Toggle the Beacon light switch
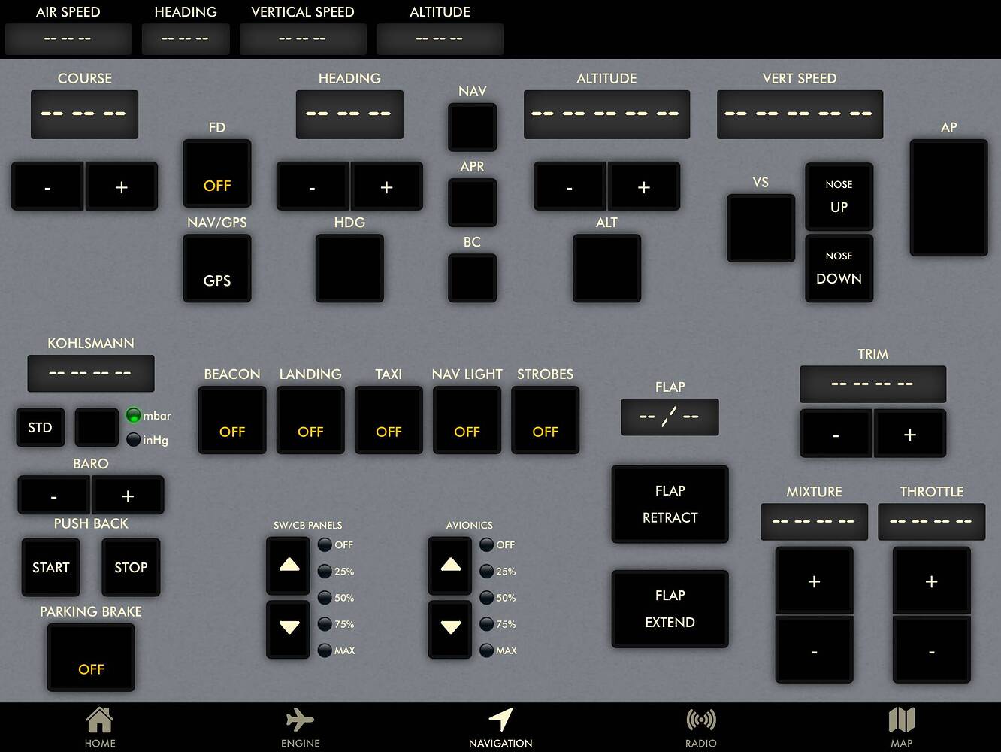The height and width of the screenshot is (752, 1001). click(232, 420)
